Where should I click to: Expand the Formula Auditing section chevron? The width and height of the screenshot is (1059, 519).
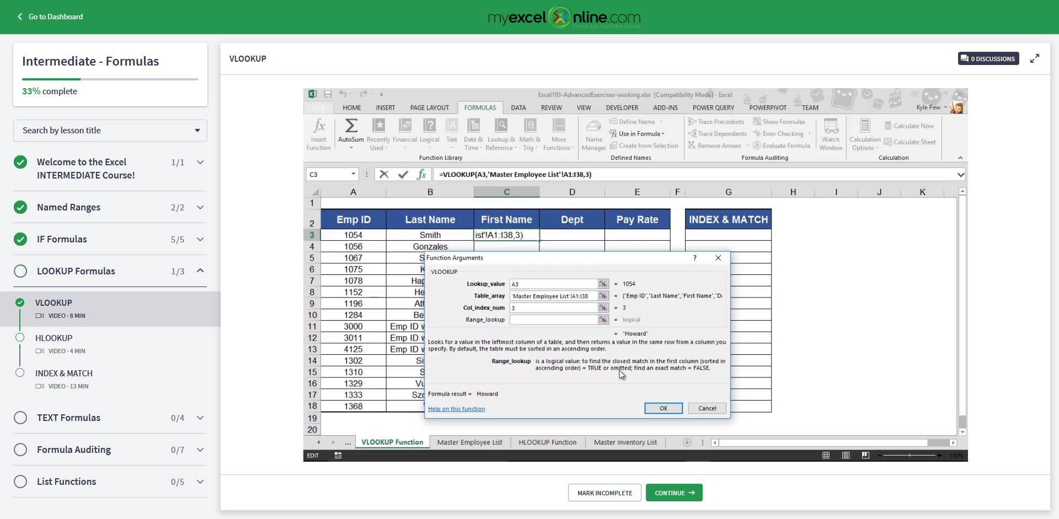pos(200,450)
